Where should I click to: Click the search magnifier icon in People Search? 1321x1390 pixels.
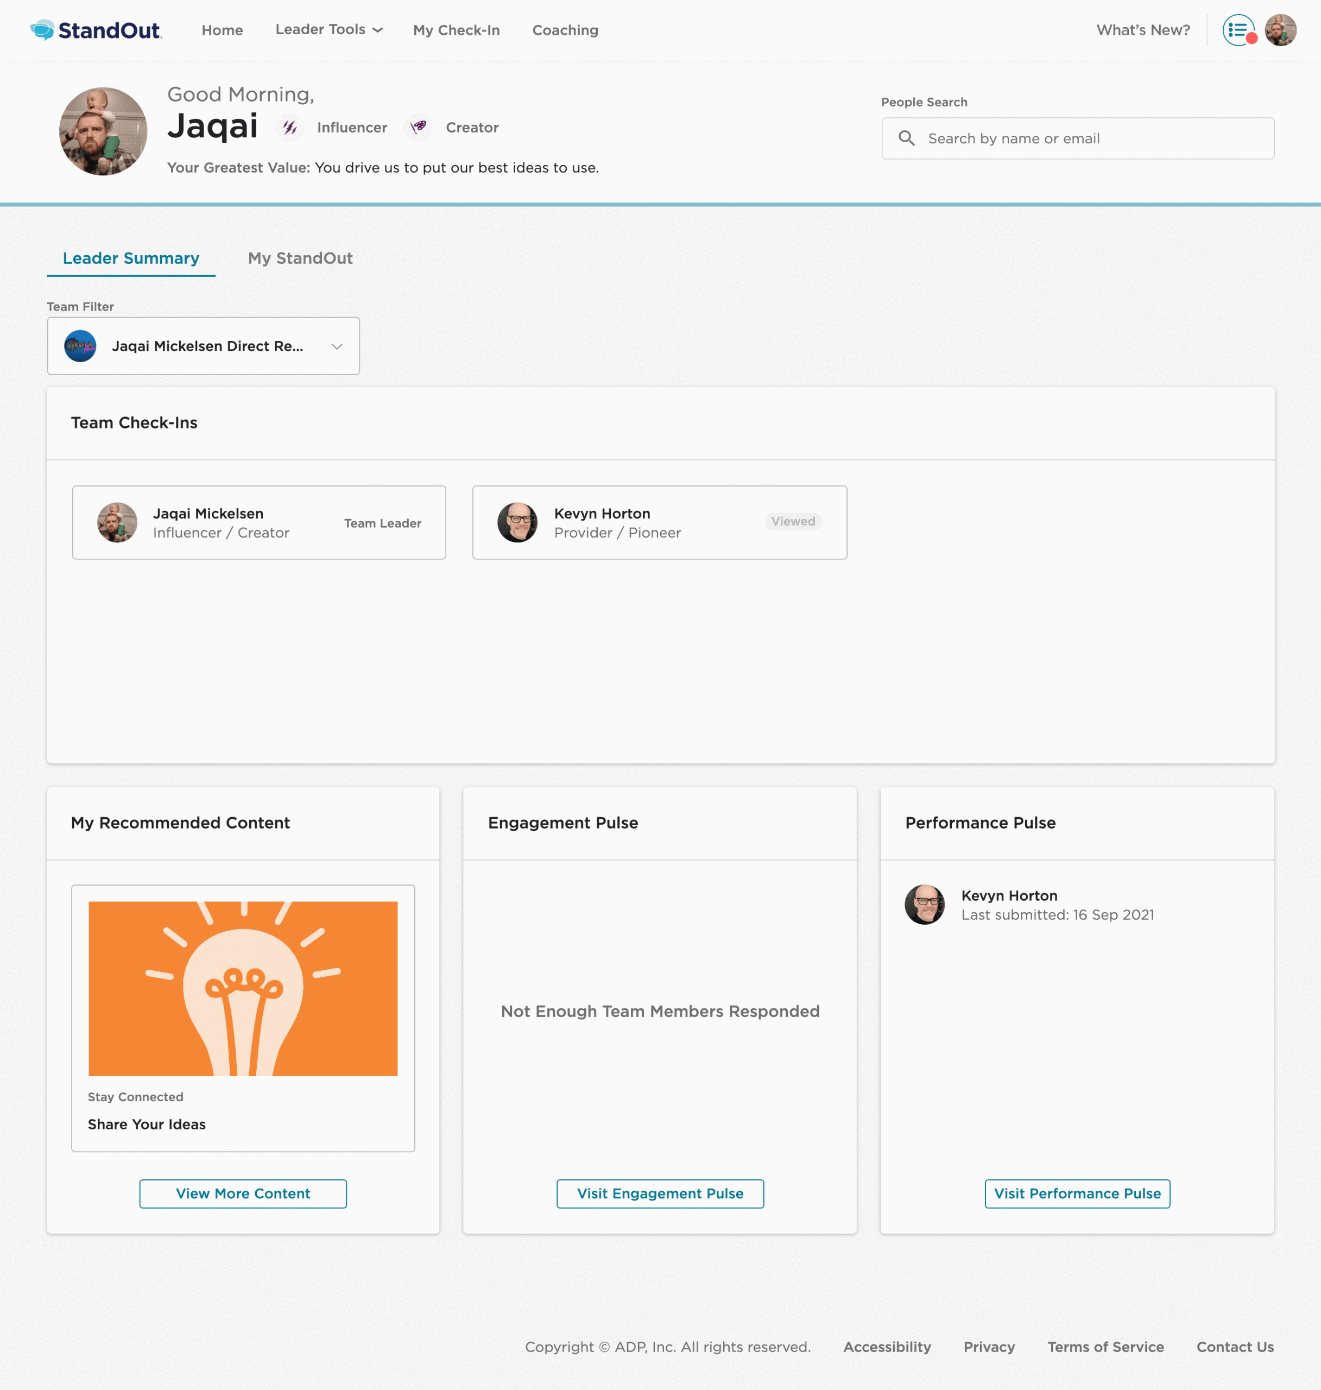click(x=906, y=138)
